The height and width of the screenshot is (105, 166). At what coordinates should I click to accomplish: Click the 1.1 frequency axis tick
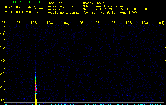click(3, 34)
